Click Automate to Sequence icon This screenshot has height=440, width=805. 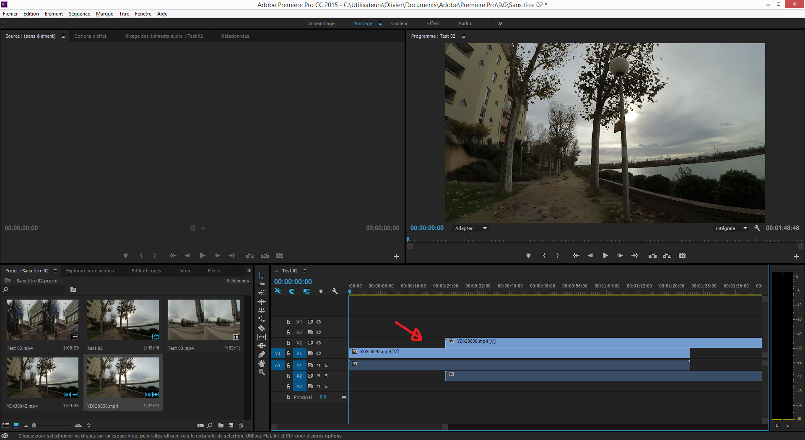click(200, 425)
